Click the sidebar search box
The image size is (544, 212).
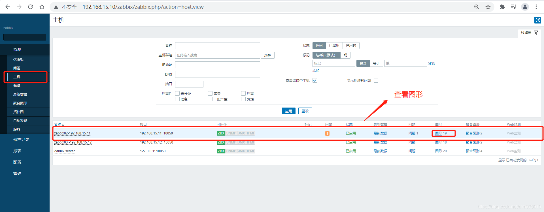(x=25, y=37)
